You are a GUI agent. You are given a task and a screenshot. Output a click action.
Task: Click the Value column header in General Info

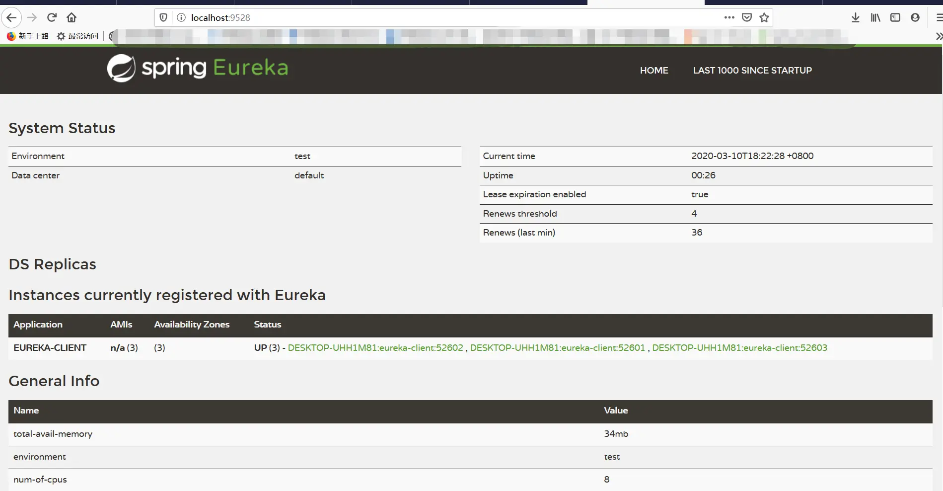[x=616, y=410]
